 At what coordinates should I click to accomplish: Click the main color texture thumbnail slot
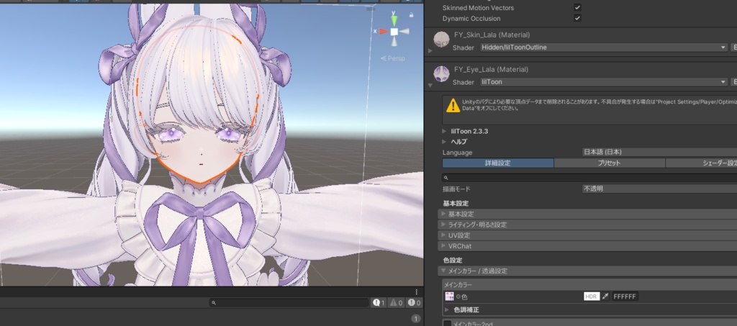pyautogui.click(x=449, y=296)
